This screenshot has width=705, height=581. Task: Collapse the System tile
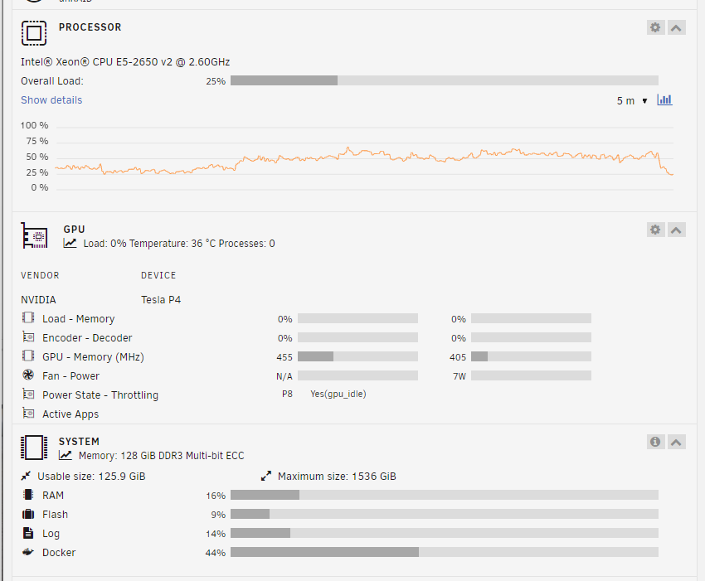[676, 442]
